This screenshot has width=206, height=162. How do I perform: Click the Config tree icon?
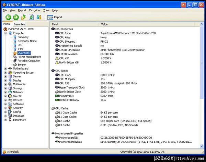(x=10, y=112)
